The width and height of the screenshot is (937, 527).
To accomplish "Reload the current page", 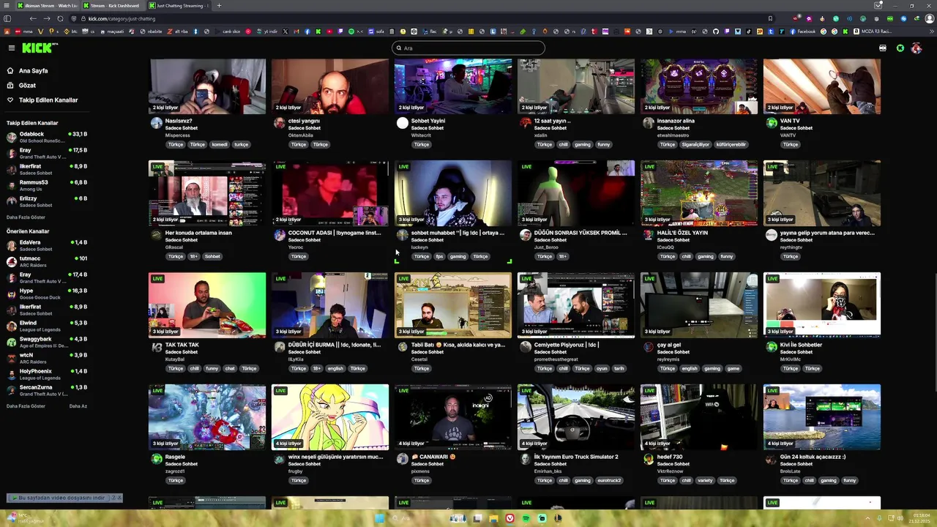I will (60, 18).
